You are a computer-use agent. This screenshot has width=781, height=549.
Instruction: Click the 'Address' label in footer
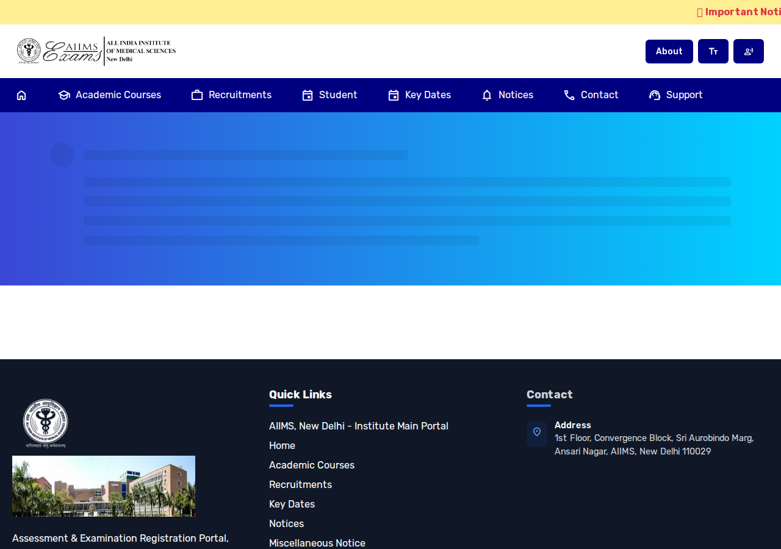coord(572,425)
